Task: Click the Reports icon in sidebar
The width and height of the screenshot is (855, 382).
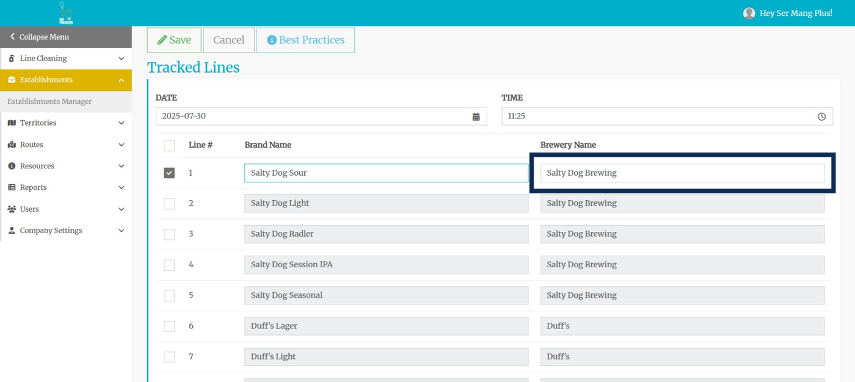Action: (12, 187)
